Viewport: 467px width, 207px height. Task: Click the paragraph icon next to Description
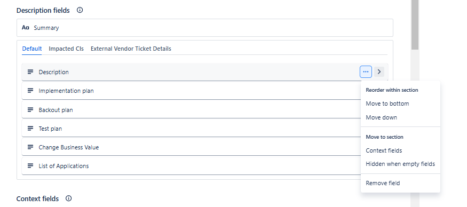pos(30,72)
